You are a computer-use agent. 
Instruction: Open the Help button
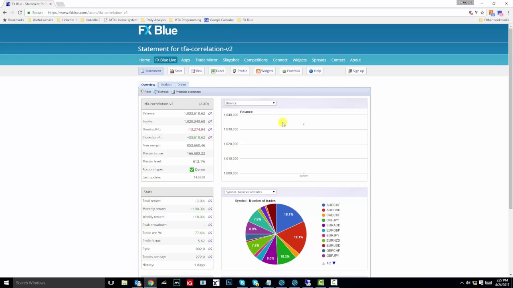click(315, 71)
